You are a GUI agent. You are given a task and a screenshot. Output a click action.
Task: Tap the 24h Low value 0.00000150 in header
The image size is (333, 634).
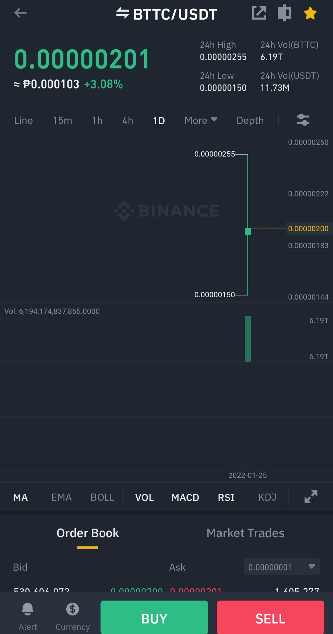coord(223,88)
